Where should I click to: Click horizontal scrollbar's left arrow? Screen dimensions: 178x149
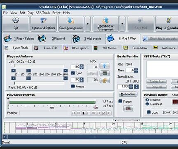(5, 137)
